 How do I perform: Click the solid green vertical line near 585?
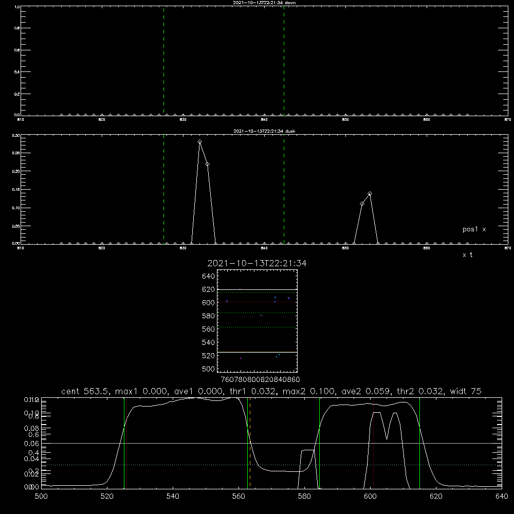[319, 443]
